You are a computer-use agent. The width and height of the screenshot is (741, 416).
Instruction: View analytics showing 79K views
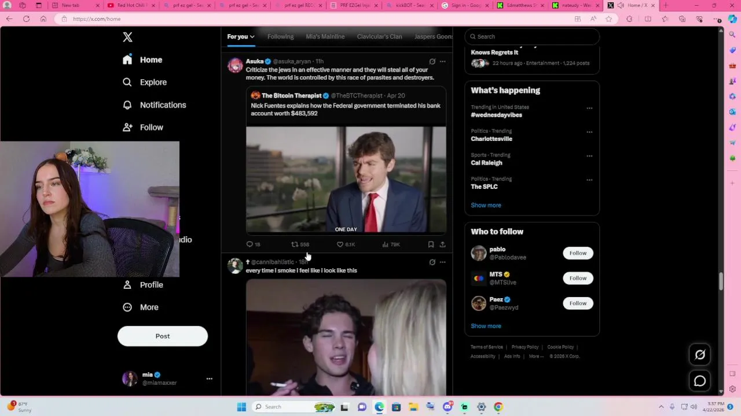coord(391,244)
